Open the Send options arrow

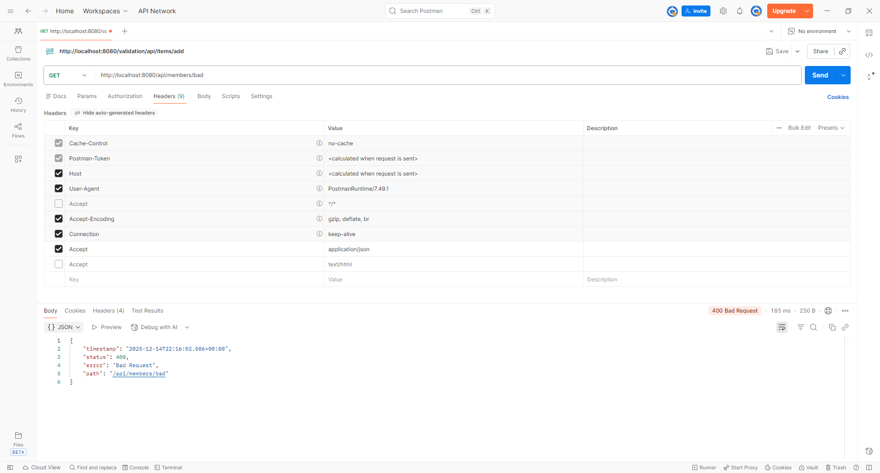843,75
